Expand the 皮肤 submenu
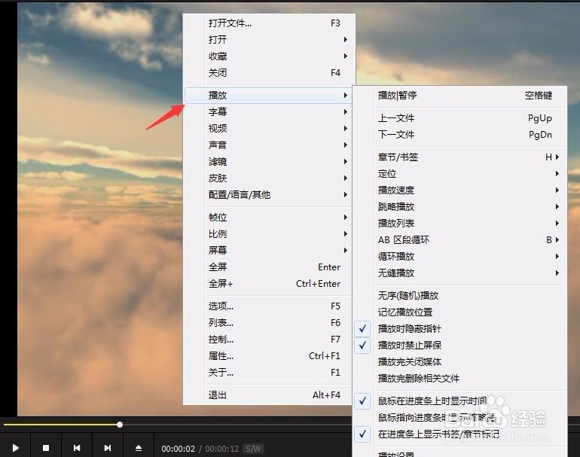 (268, 178)
